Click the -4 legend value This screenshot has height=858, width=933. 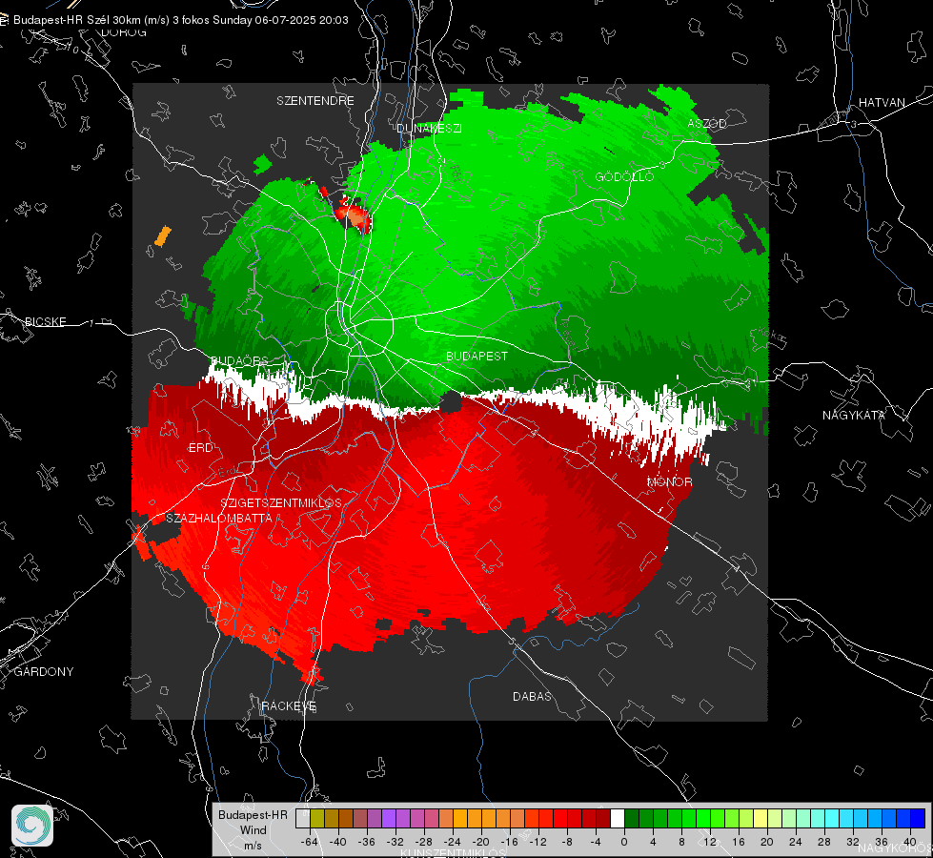pos(596,842)
